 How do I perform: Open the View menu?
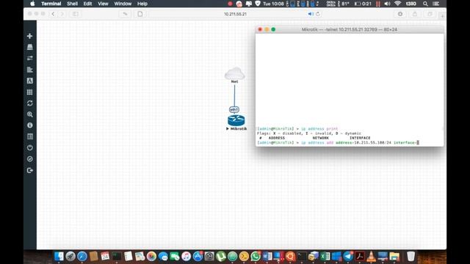click(103, 4)
